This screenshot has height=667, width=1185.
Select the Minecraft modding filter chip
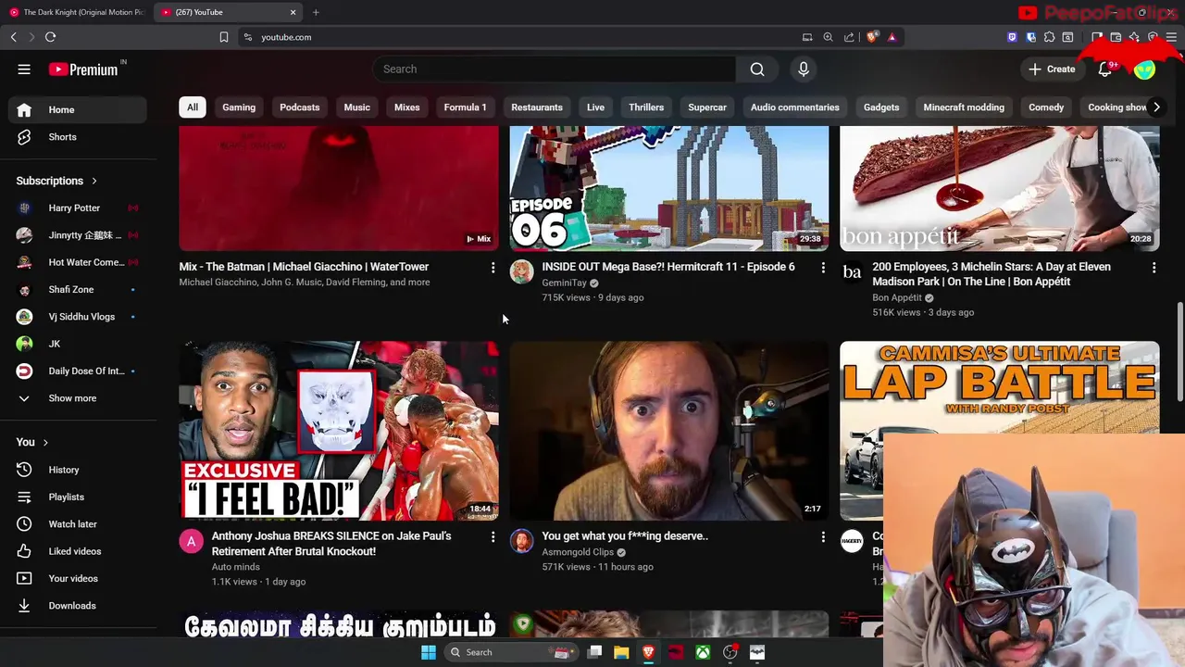click(964, 107)
